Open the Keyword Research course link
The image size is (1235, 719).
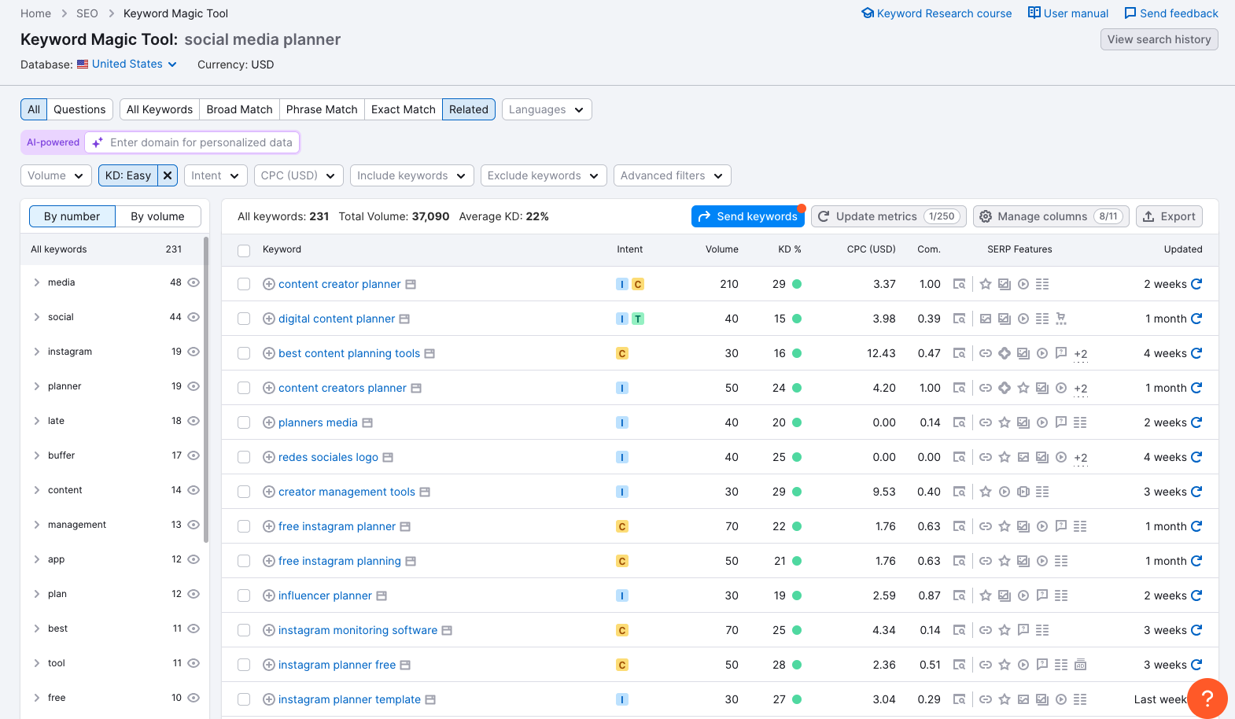pyautogui.click(x=937, y=13)
